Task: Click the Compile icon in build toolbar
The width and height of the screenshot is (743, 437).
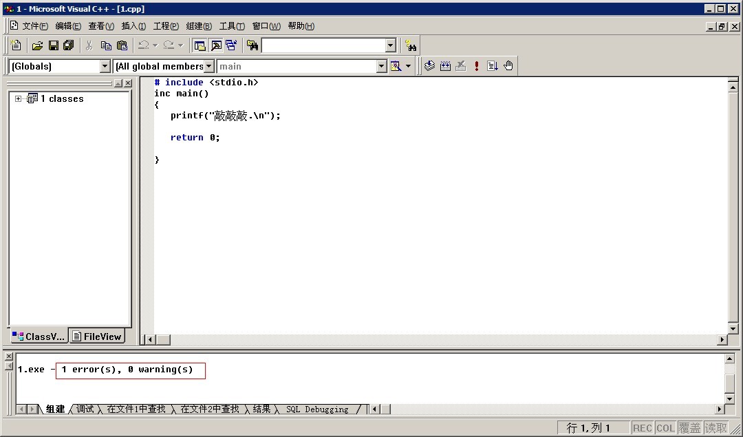Action: point(429,66)
